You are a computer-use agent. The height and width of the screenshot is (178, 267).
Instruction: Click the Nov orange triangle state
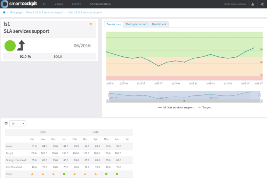(x=43, y=174)
